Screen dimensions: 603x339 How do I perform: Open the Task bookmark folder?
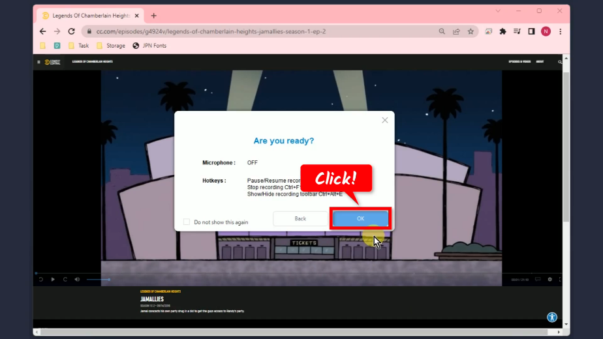pos(78,46)
